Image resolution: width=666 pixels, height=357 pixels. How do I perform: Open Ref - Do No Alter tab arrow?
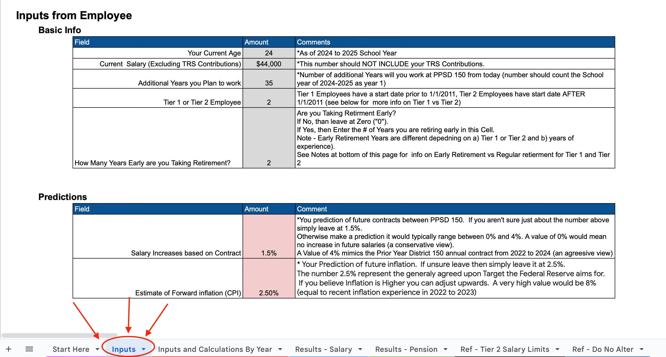click(641, 349)
